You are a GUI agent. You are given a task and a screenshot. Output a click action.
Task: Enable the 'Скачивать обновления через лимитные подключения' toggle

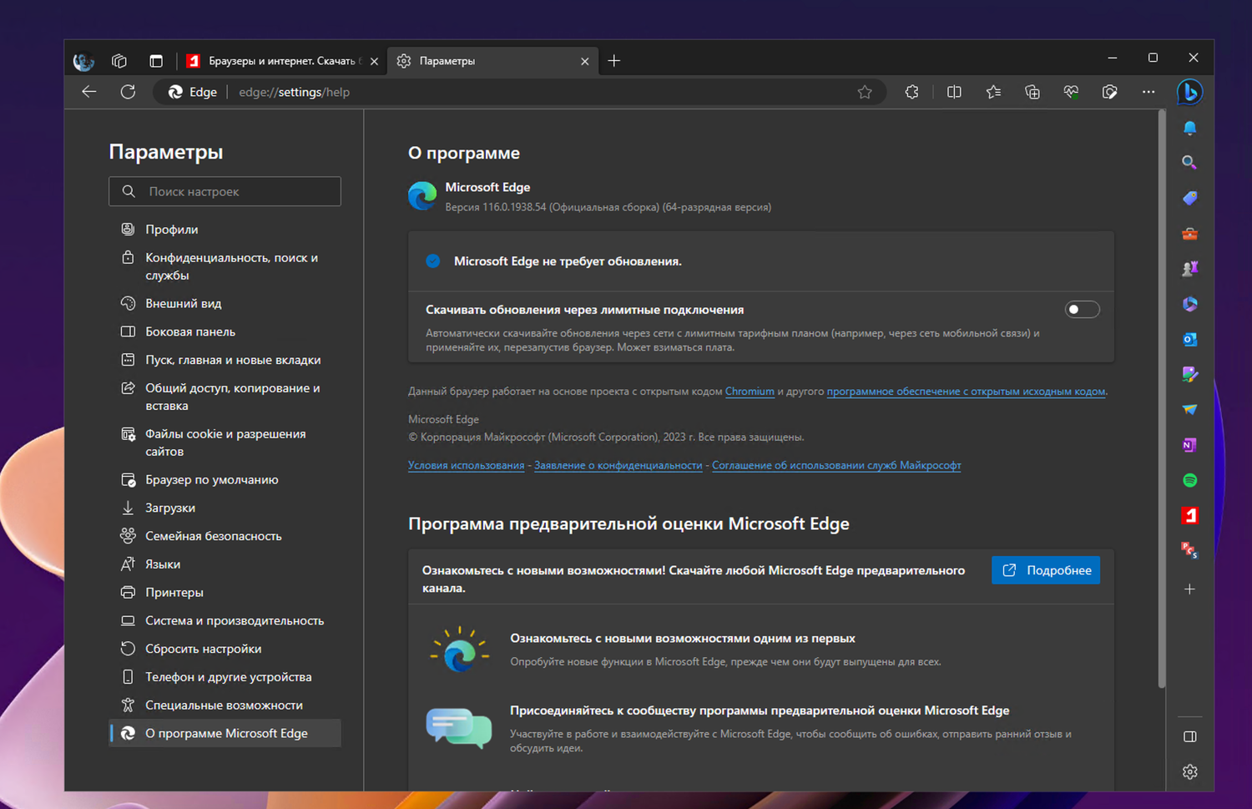point(1083,310)
